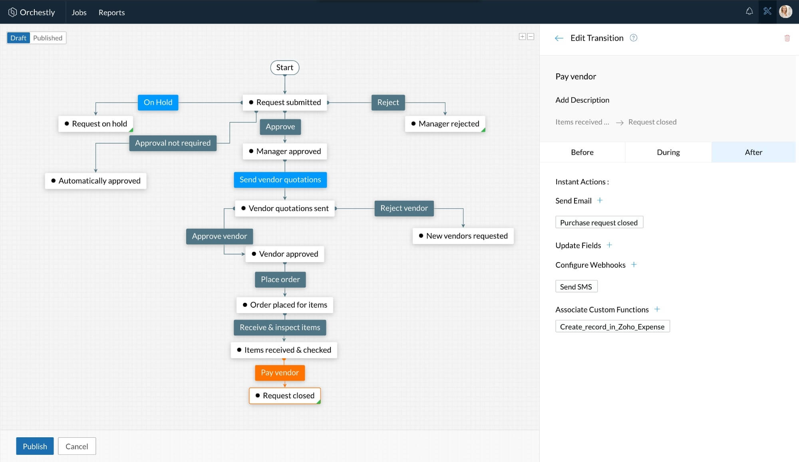Add an Update Fields action
799x462 pixels.
609,245
